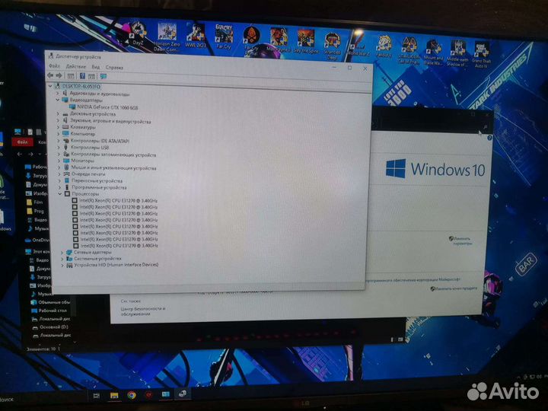Screen dimensions: 548x411
Task: Open the Файл menu in Device Manager
Action: coord(54,65)
